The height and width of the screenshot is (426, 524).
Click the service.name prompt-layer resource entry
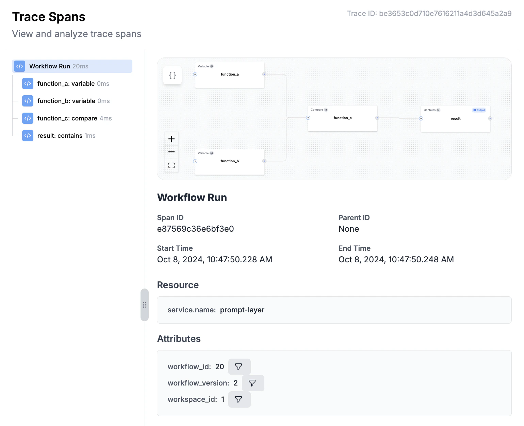click(216, 310)
